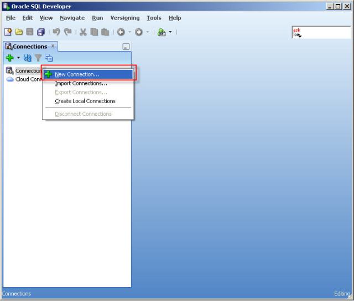Open the File menu

[x=11, y=18]
